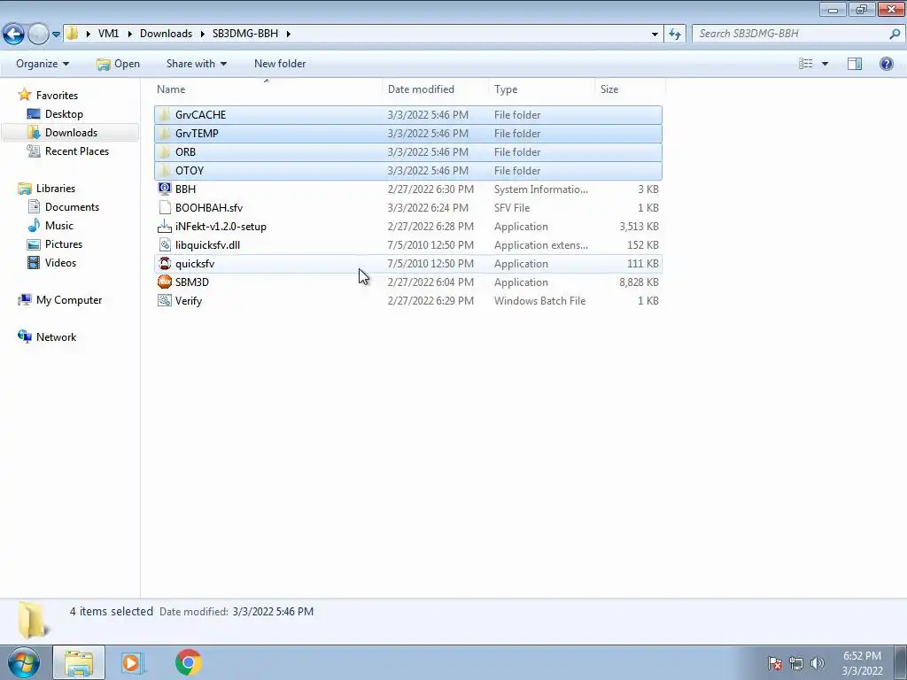
Task: Click the SFV File type cell
Action: click(x=512, y=207)
